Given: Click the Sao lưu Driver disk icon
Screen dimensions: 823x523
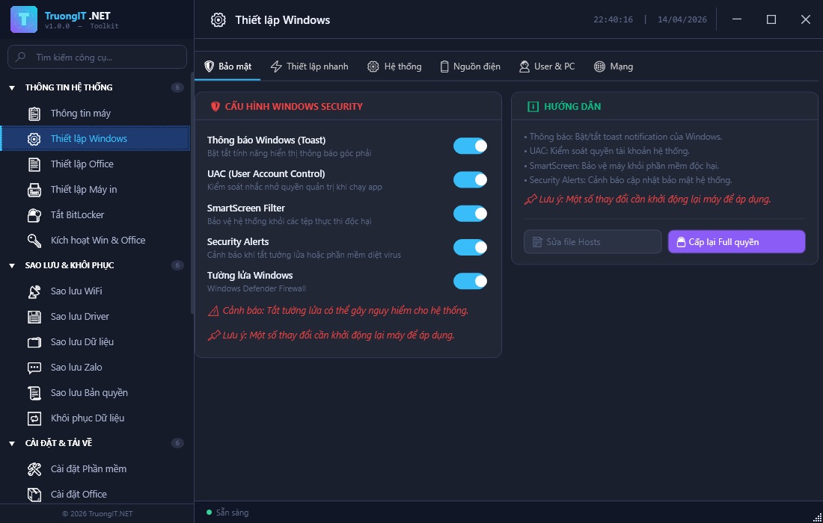Looking at the screenshot, I should tap(34, 317).
